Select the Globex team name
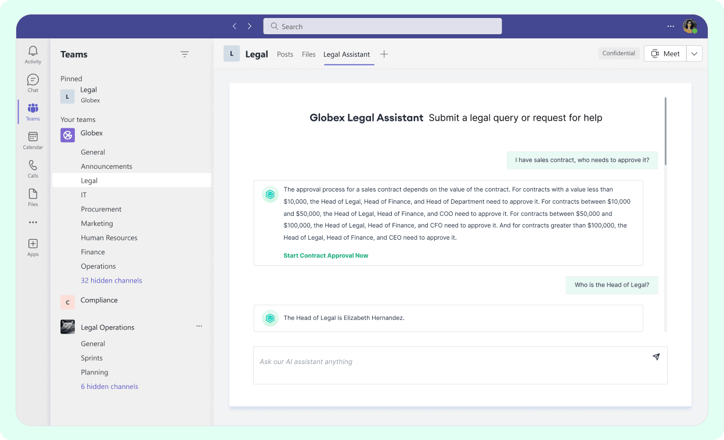The image size is (724, 440). tap(92, 133)
